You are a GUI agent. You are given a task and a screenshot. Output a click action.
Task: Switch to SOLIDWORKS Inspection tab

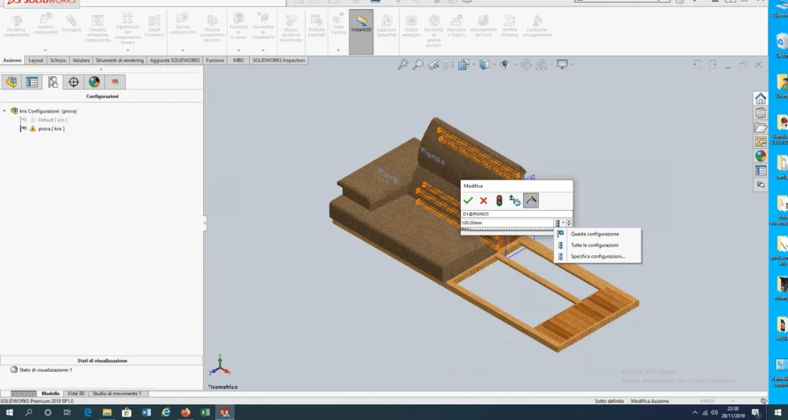[x=279, y=60]
